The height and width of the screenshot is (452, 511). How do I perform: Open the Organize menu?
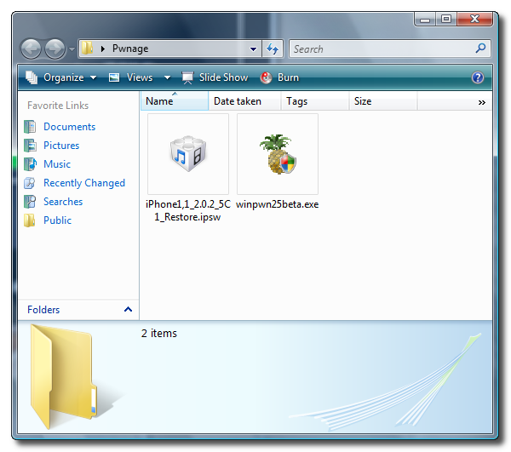click(x=61, y=77)
